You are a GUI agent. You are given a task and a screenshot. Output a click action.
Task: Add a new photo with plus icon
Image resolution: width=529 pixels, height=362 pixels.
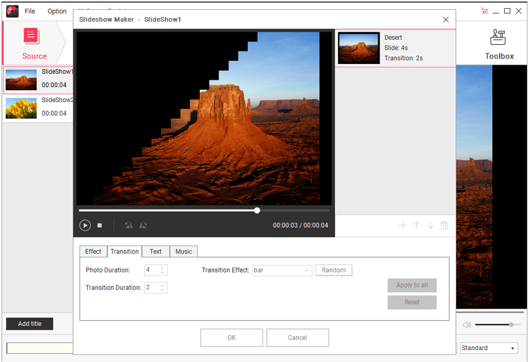(403, 225)
